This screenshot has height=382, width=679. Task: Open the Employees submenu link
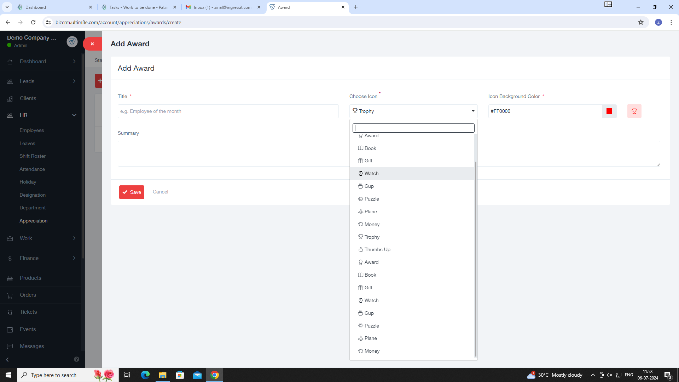point(32,130)
